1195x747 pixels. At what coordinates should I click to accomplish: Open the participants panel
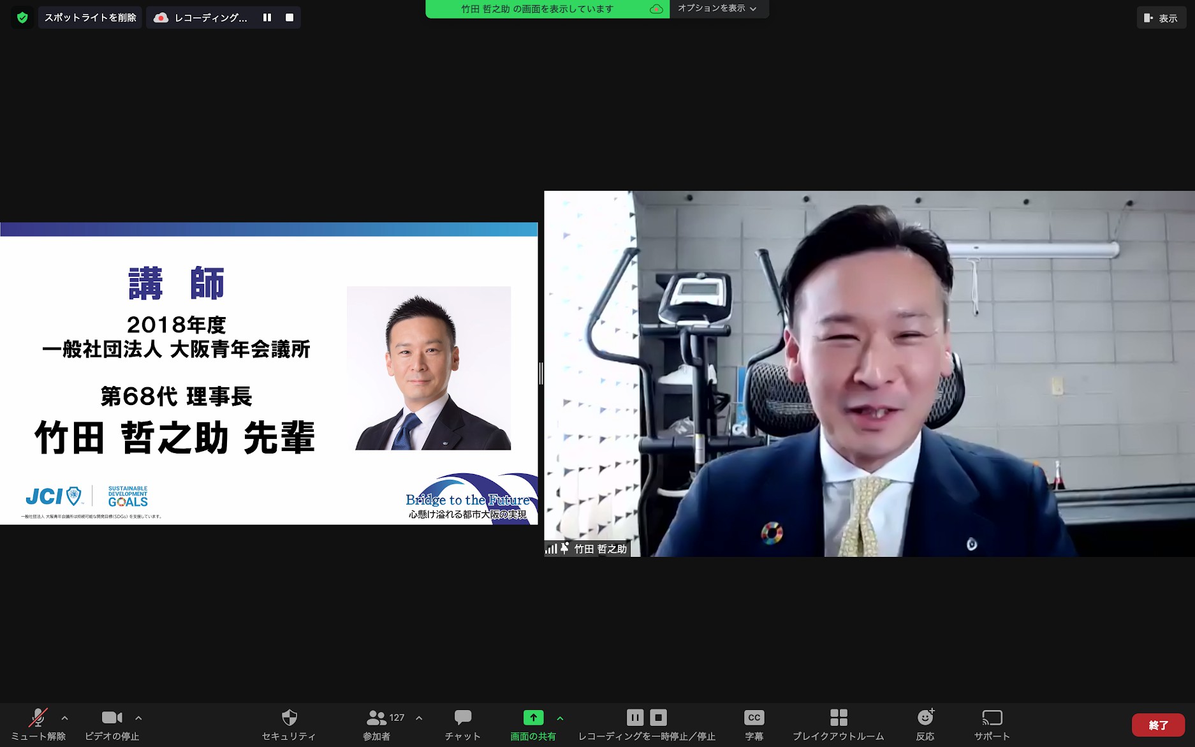pyautogui.click(x=377, y=724)
